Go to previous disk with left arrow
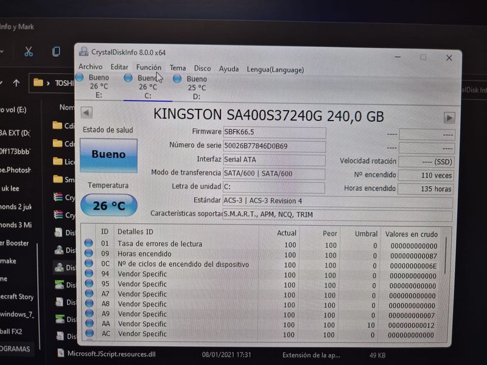The width and height of the screenshot is (487, 365). pyautogui.click(x=86, y=113)
